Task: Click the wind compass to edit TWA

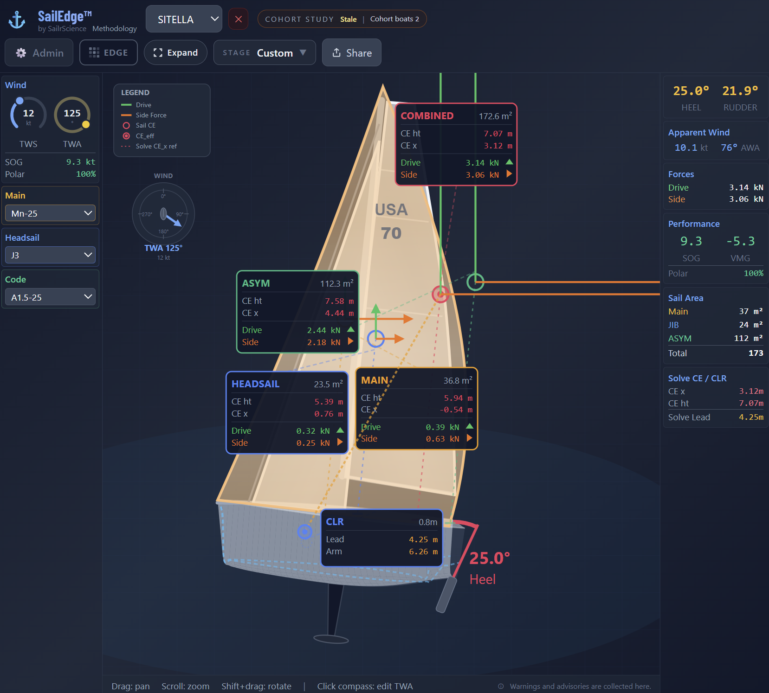Action: coord(163,214)
